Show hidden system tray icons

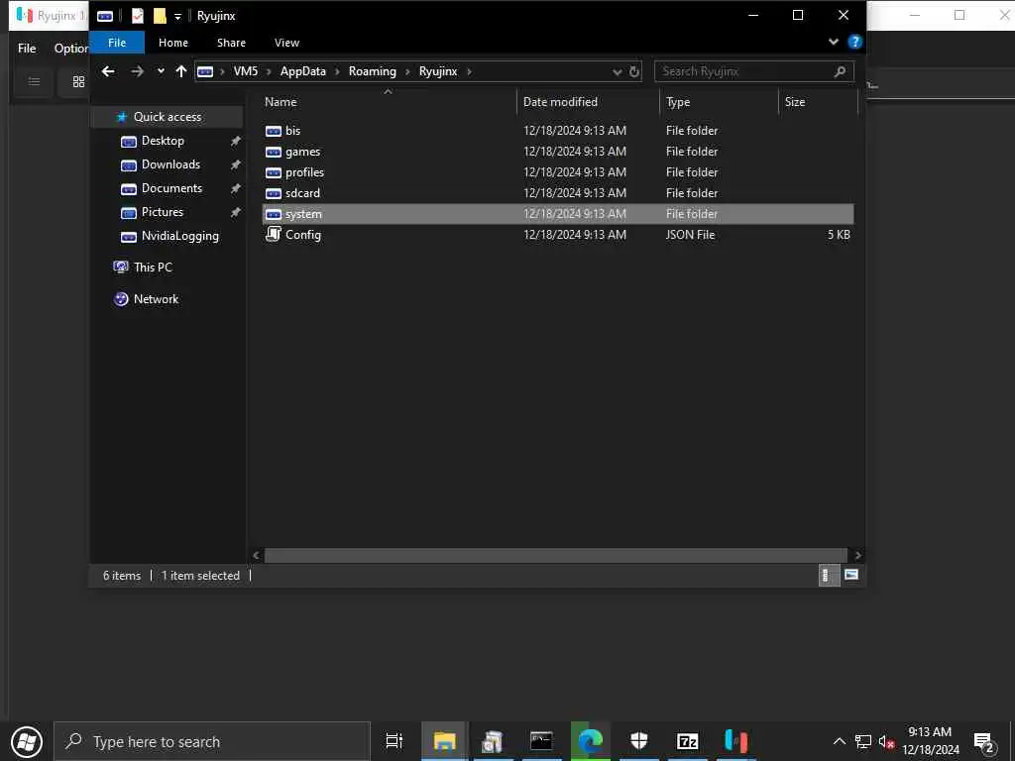[x=839, y=741]
